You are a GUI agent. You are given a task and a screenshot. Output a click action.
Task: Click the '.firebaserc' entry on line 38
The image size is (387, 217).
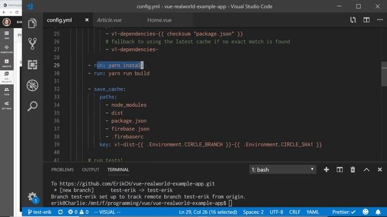tap(128, 137)
